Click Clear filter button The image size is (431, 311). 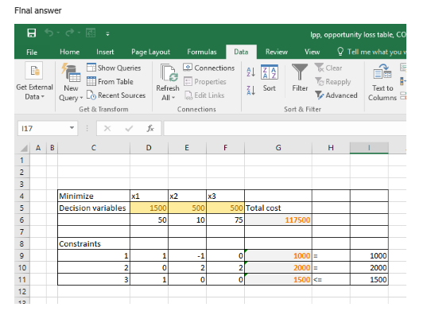point(328,68)
